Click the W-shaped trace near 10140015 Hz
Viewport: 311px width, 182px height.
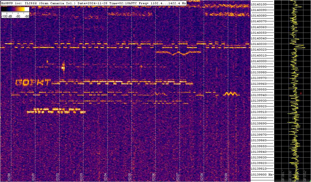(x=178, y=53)
